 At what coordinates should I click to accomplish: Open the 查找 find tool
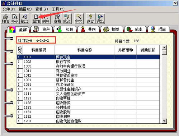pyautogui.click(x=57, y=19)
